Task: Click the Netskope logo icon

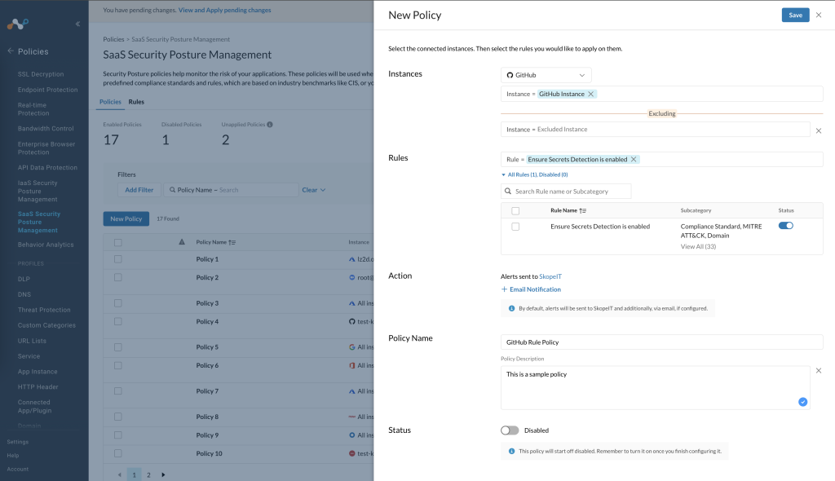Action: [x=18, y=24]
